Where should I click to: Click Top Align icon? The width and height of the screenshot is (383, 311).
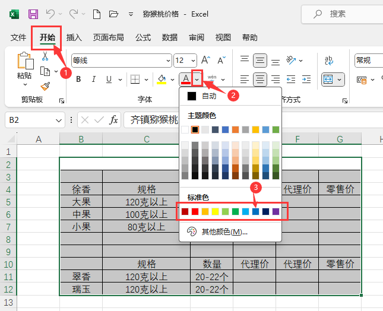pos(245,60)
